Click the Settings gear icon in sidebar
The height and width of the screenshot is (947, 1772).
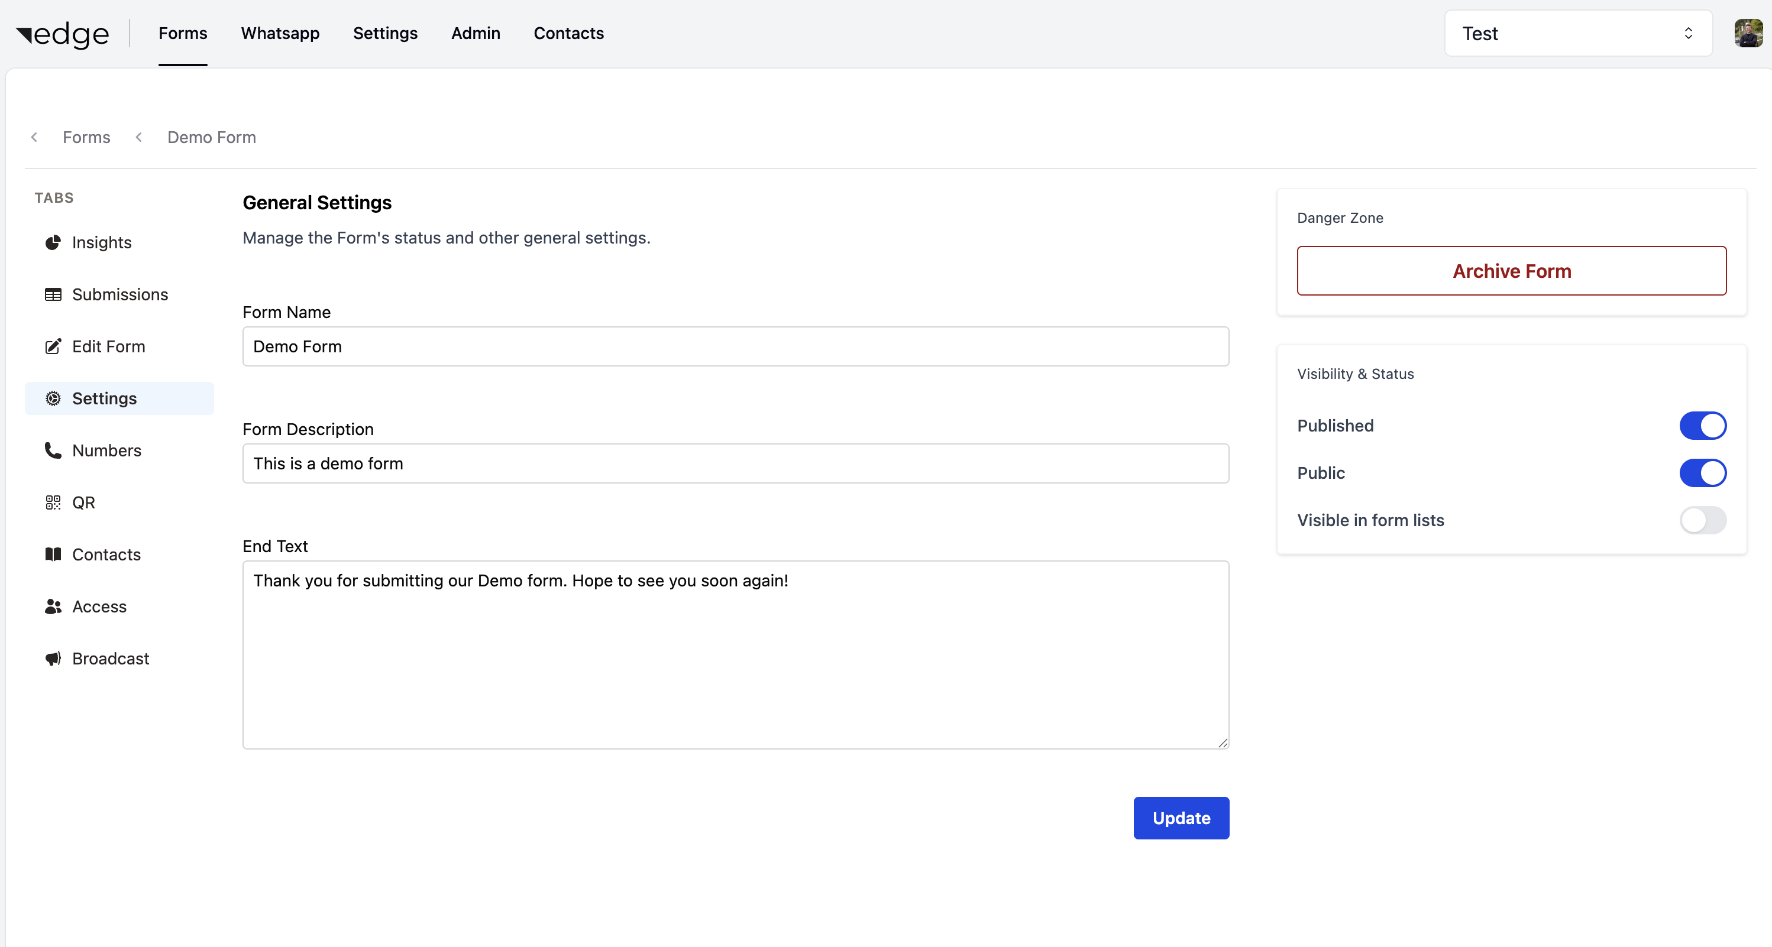(53, 398)
